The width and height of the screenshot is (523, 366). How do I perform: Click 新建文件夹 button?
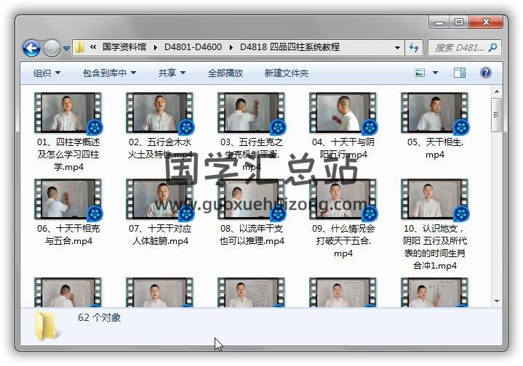pos(286,73)
